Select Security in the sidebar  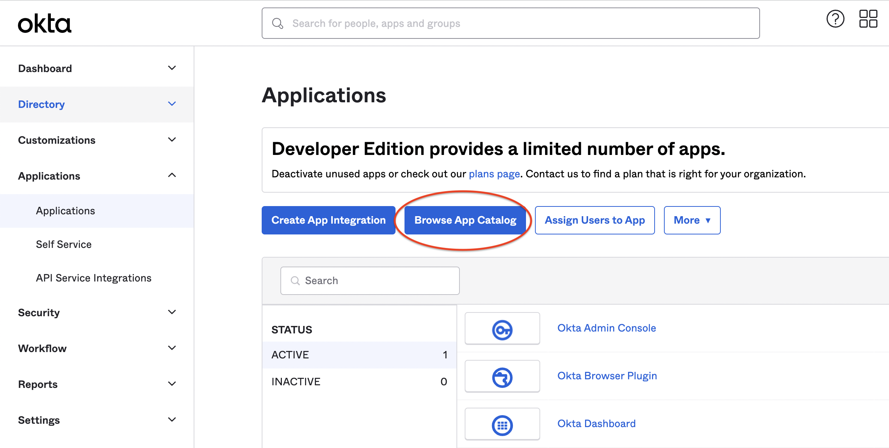[x=39, y=312]
